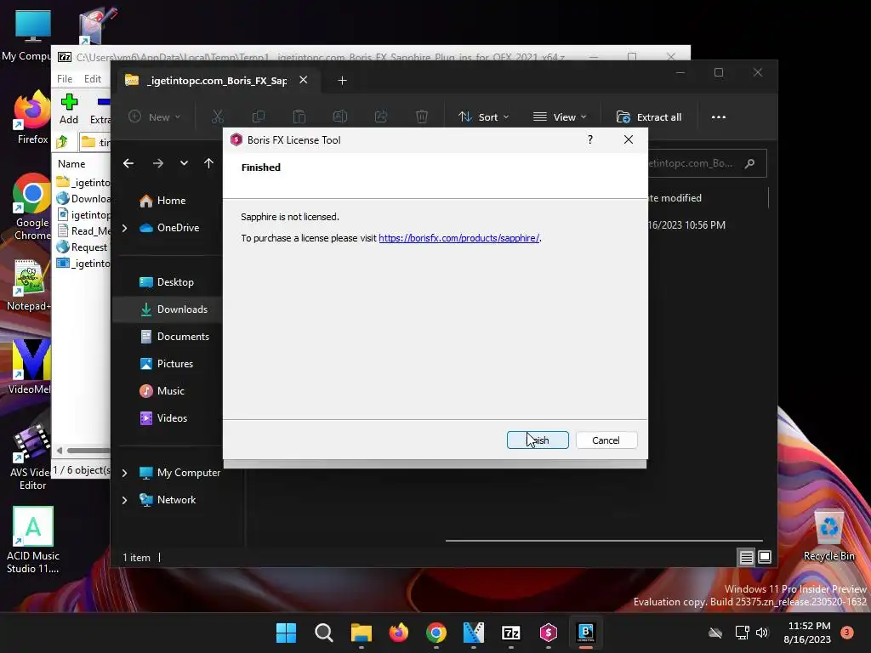Click the search magnifier in Explorer search box
This screenshot has width=871, height=653.
[x=750, y=163]
